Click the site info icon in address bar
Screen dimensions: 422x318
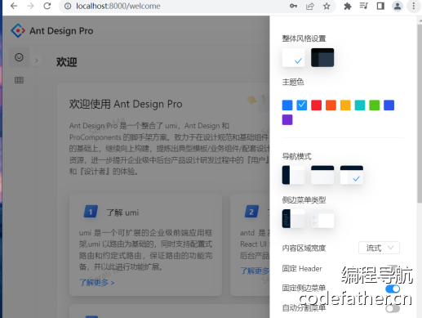tap(68, 6)
